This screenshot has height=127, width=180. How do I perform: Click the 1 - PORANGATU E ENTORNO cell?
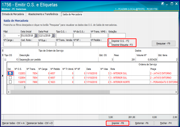click(x=164, y=82)
